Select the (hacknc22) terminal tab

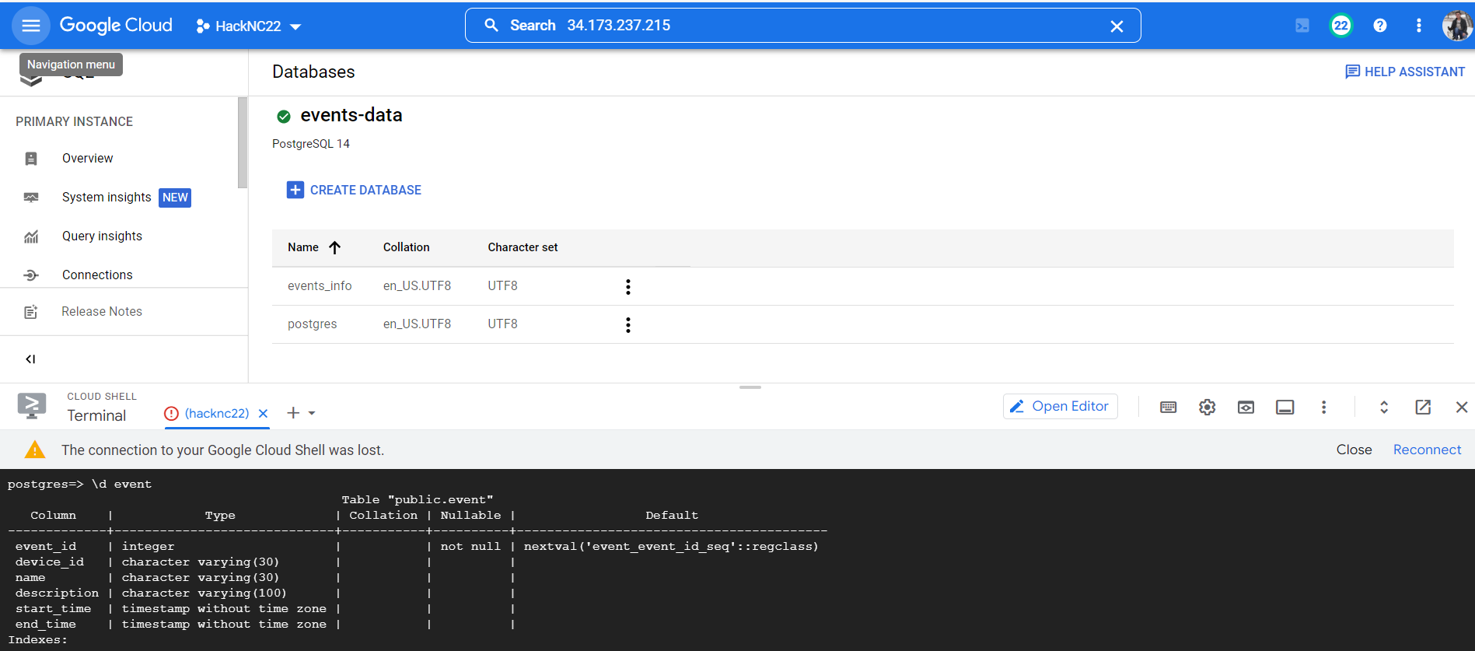(216, 413)
